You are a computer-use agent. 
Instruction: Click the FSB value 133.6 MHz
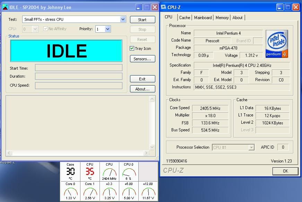coord(210,123)
